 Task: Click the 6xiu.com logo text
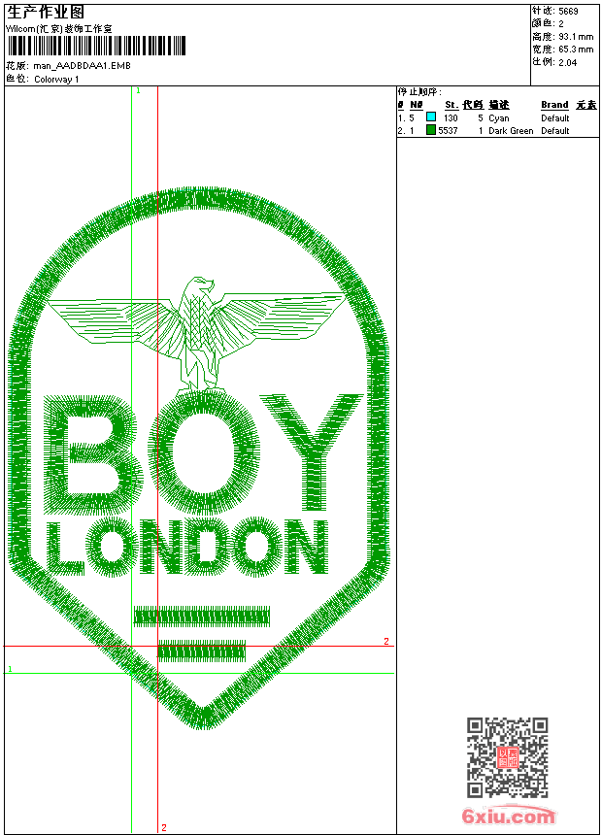coord(509,816)
